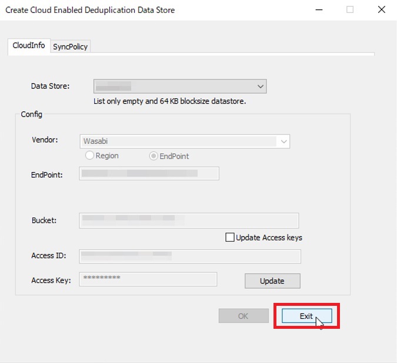Click the Config group box label
397x363 pixels.
pyautogui.click(x=31, y=114)
